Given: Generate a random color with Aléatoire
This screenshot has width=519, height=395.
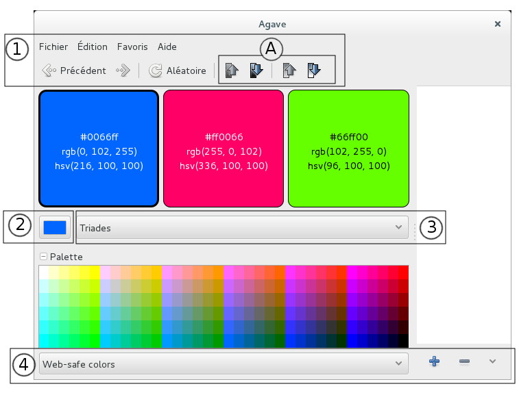Looking at the screenshot, I should [178, 71].
